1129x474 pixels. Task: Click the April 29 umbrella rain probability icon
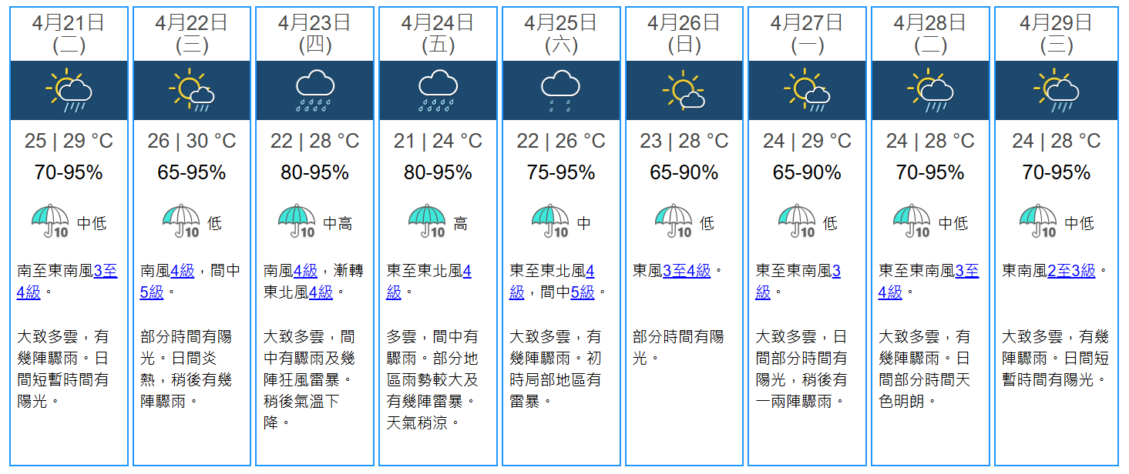point(1038,222)
